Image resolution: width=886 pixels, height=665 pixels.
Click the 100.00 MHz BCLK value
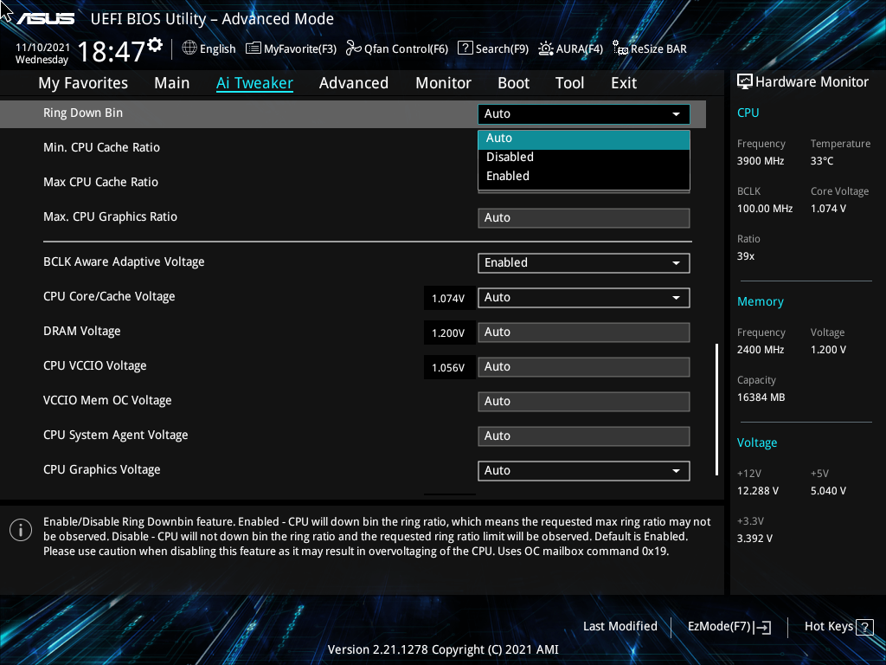click(765, 209)
